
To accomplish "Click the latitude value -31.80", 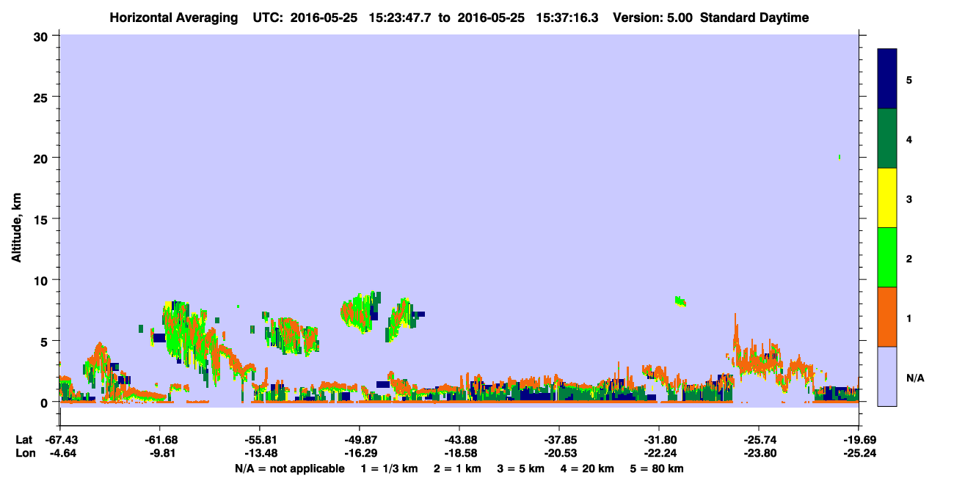I will pyautogui.click(x=659, y=440).
